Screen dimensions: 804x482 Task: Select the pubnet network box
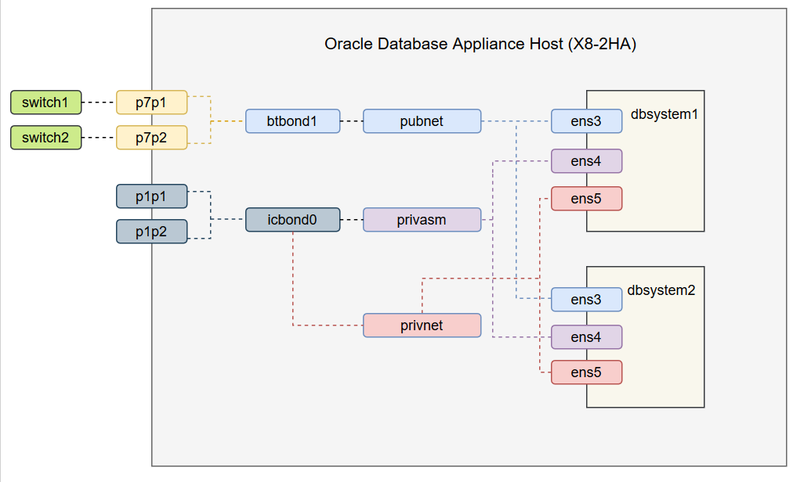pyautogui.click(x=422, y=121)
